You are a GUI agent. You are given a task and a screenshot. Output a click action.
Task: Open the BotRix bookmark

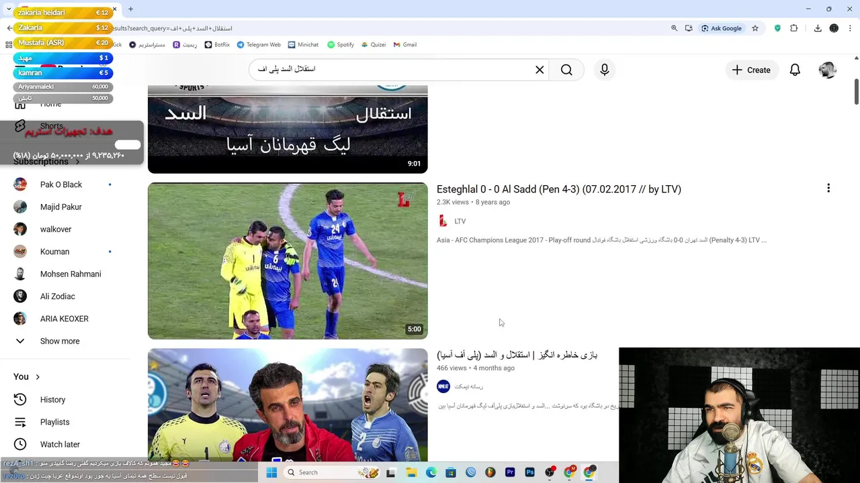click(217, 44)
